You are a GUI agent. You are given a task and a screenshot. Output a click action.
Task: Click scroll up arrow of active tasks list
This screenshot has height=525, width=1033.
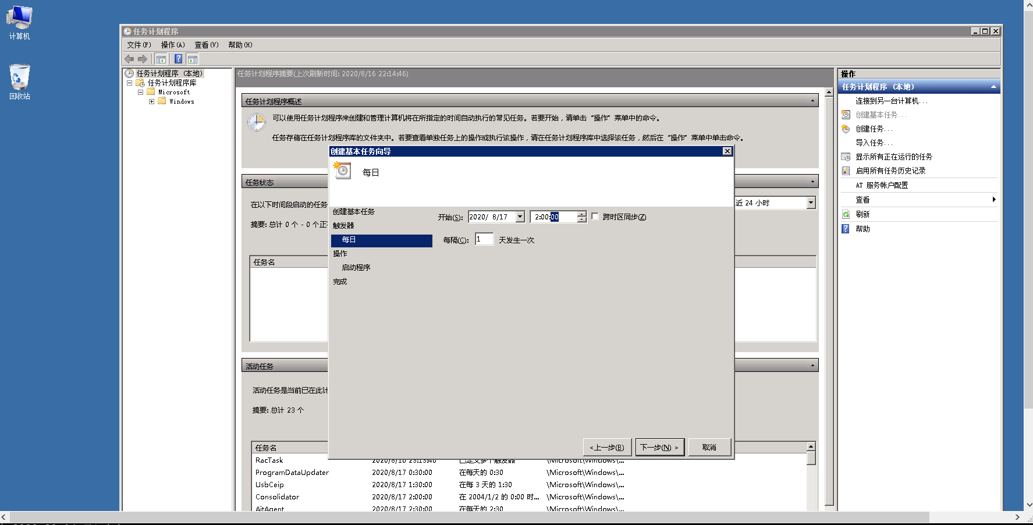coord(811,446)
